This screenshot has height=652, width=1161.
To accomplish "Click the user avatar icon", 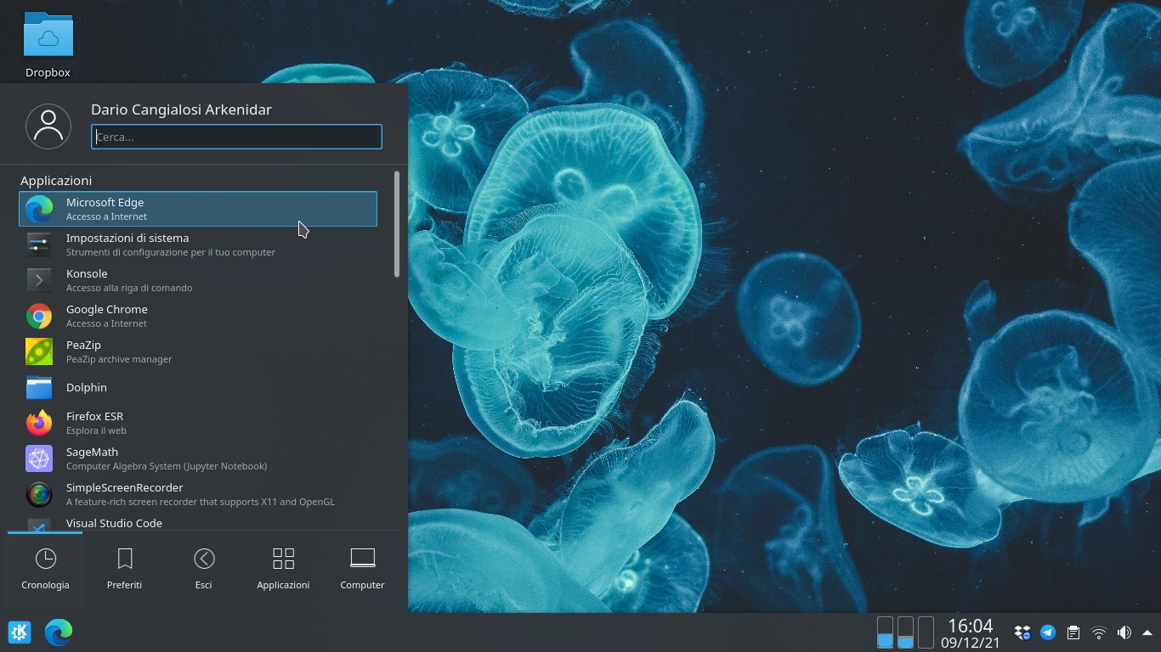I will click(x=48, y=126).
